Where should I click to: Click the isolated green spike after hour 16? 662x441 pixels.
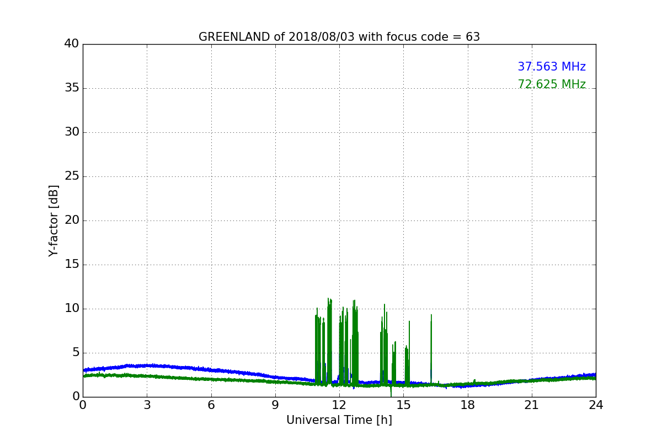point(431,350)
